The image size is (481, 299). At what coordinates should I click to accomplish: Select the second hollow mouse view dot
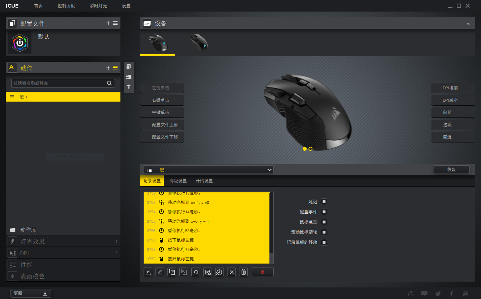(311, 149)
